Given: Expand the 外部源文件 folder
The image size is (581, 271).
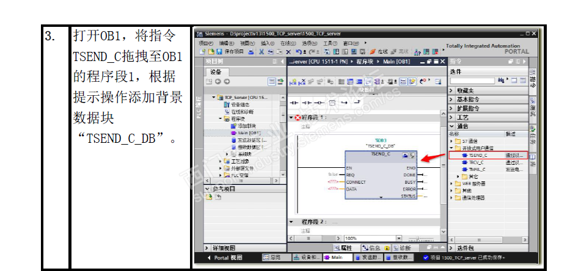Looking at the screenshot, I should 220,168.
